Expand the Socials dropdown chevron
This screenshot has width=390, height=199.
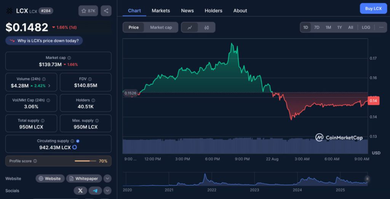coord(107,191)
